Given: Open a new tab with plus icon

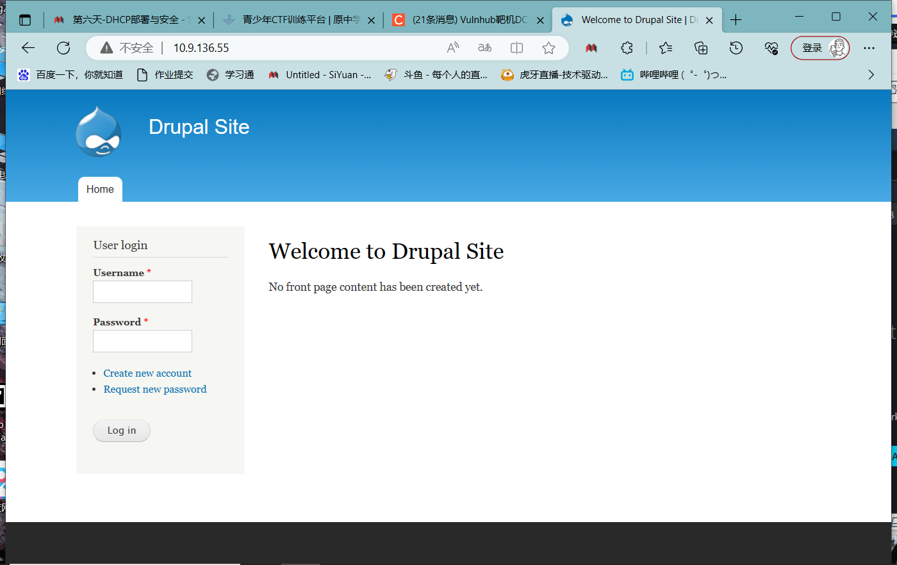Looking at the screenshot, I should 736,20.
